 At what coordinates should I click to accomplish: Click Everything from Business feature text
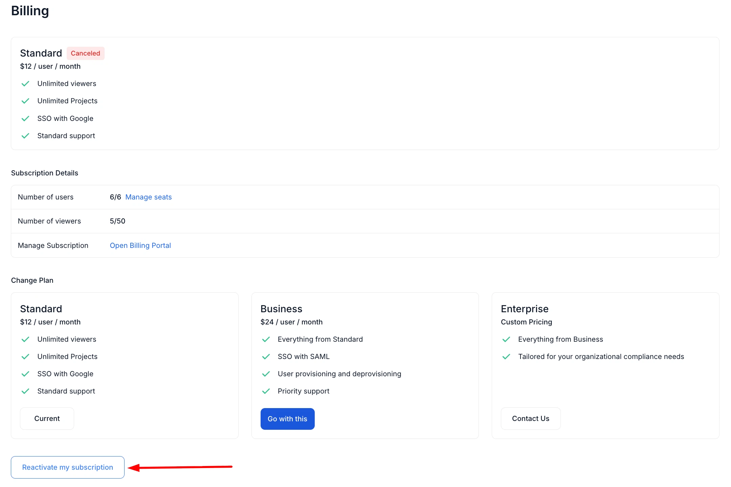coord(560,339)
